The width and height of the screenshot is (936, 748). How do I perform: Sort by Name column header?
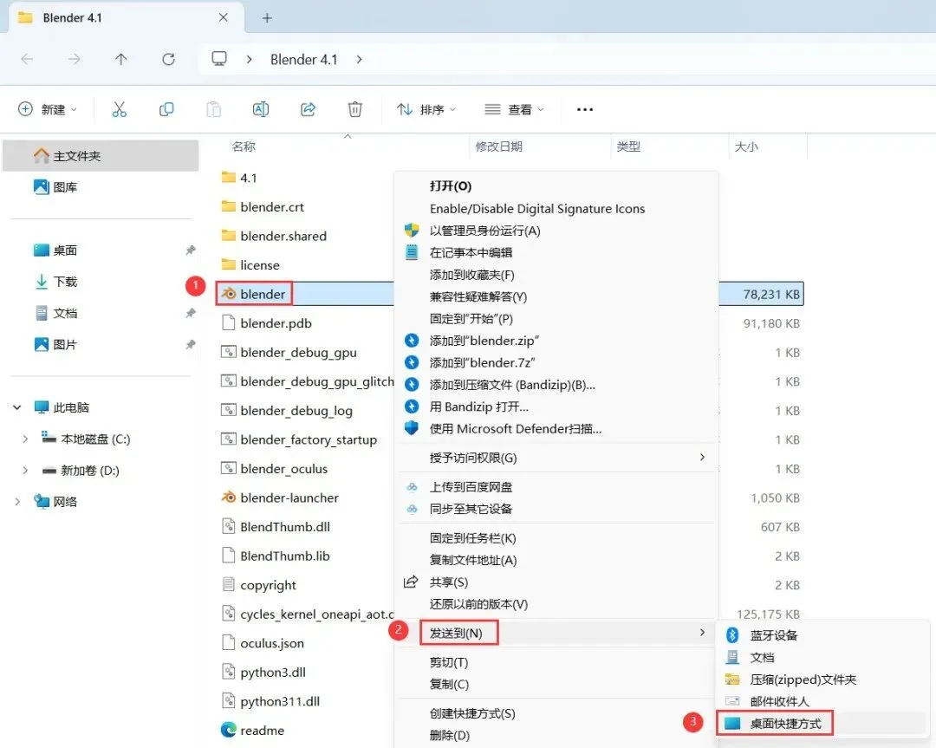point(244,146)
